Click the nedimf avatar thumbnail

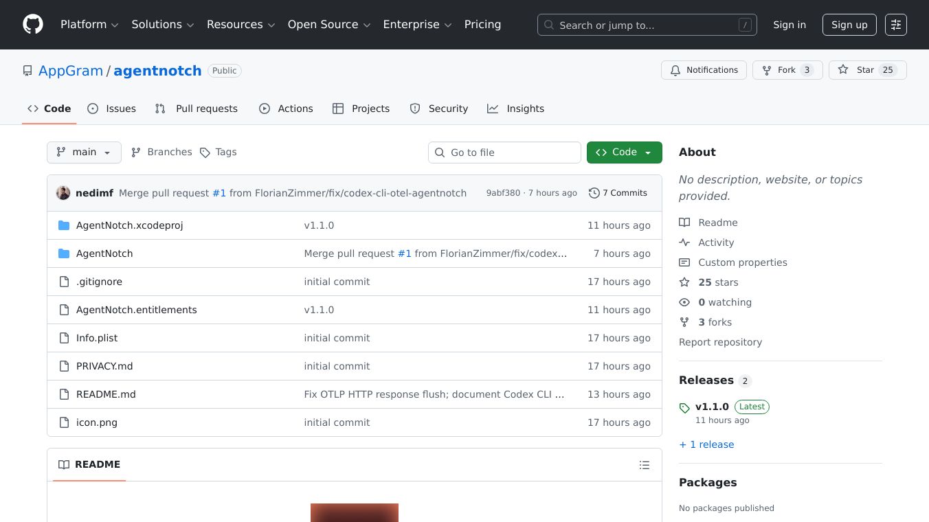click(63, 193)
